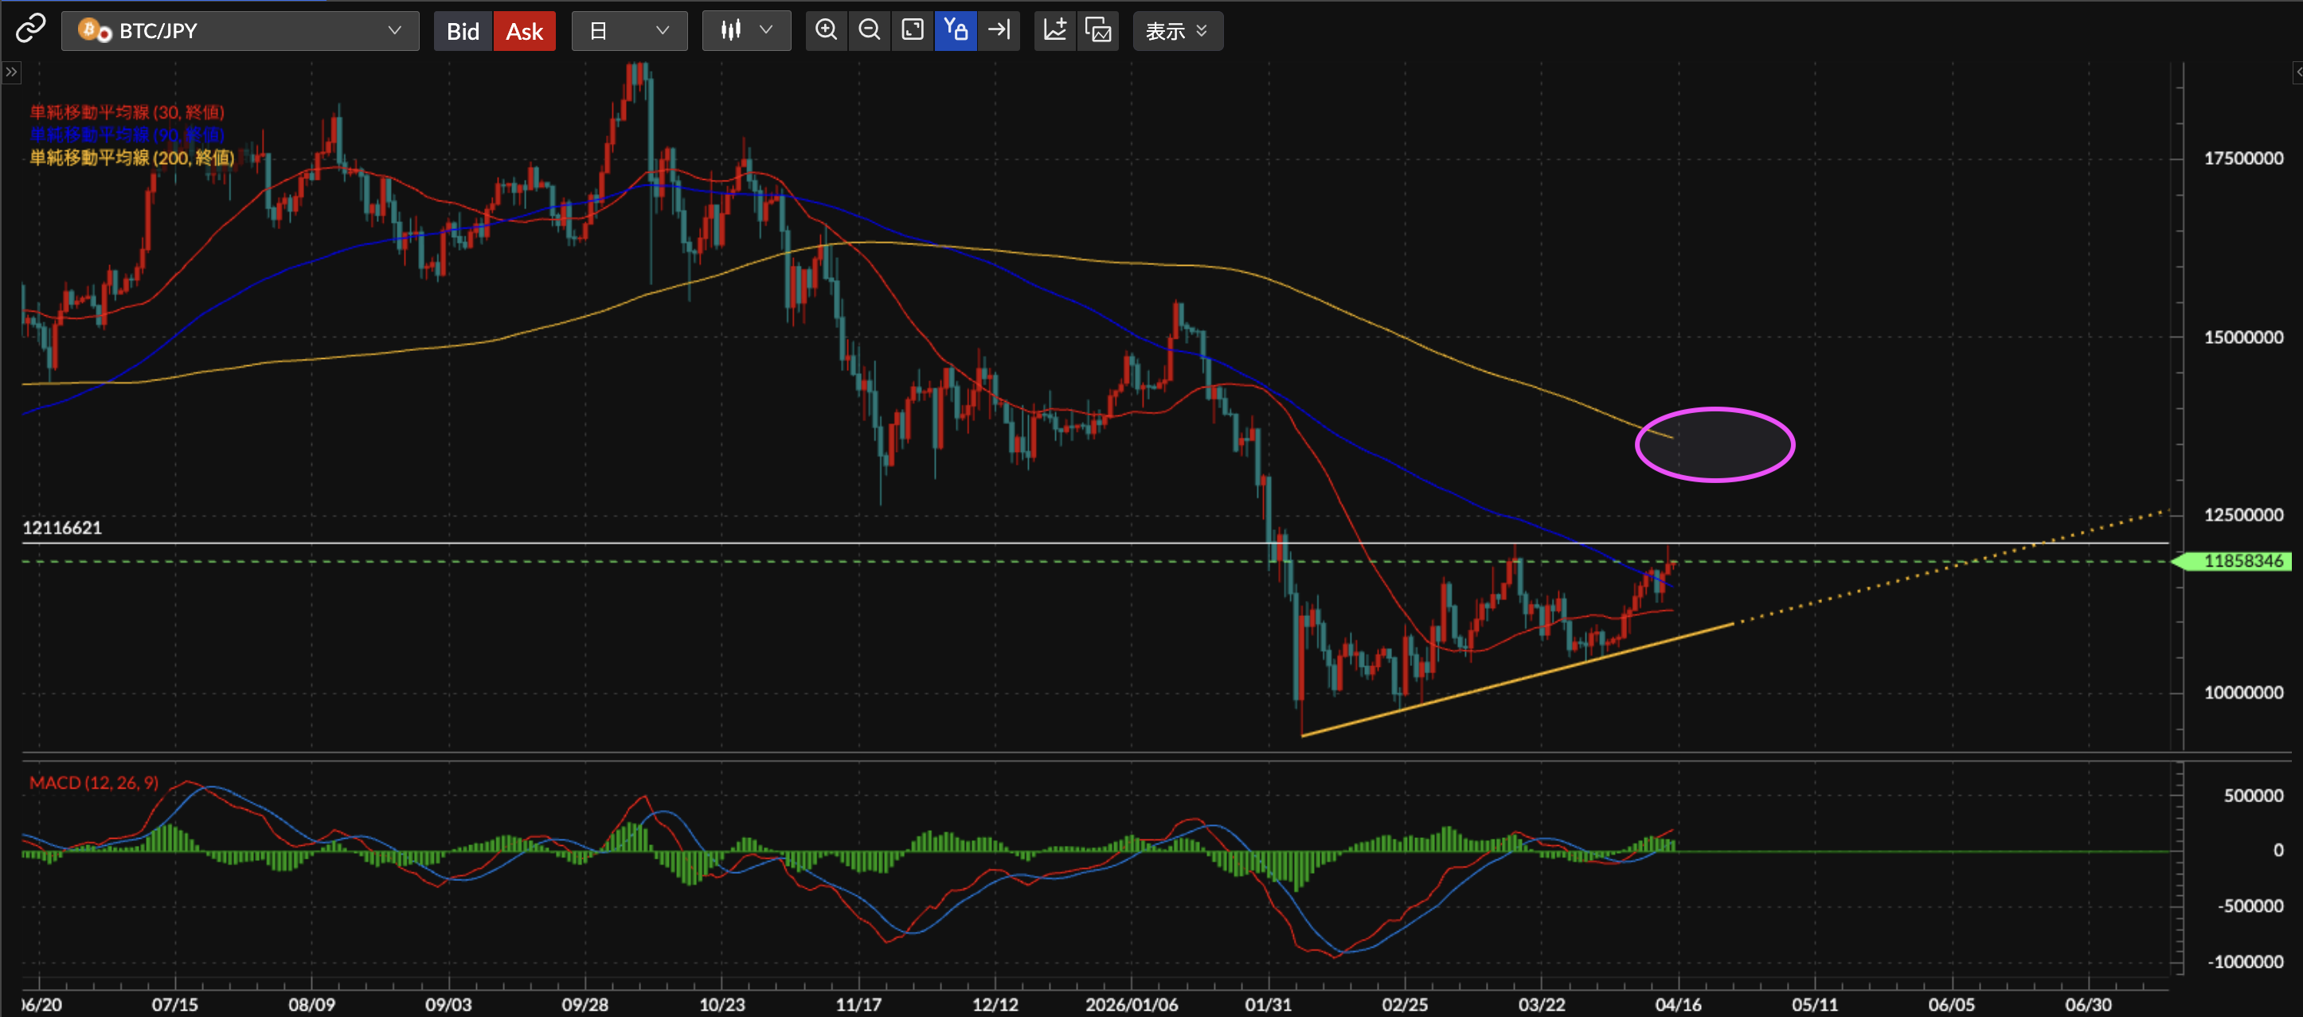Screen dimensions: 2303x1017
Task: Open the candlestick chart type selector icon
Action: (745, 29)
